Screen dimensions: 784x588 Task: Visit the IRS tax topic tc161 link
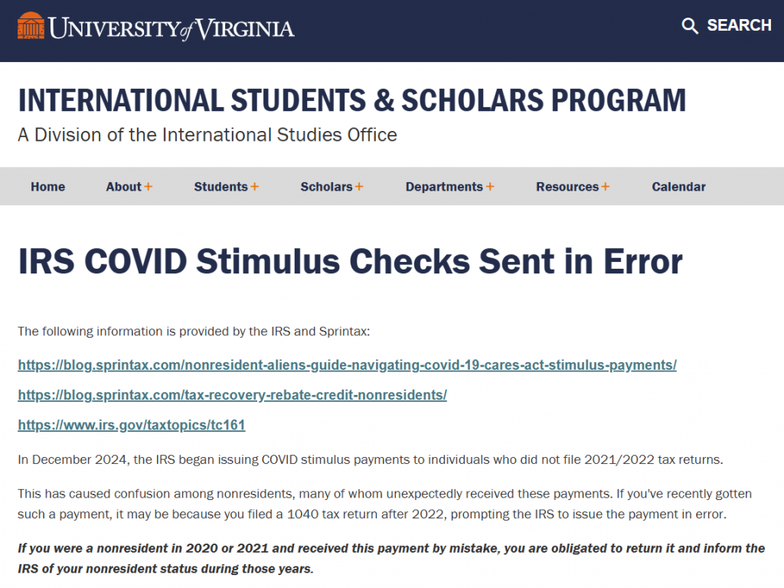tap(132, 425)
